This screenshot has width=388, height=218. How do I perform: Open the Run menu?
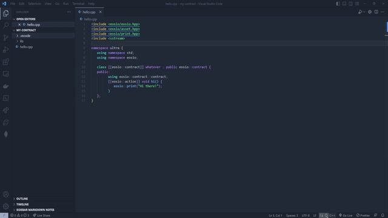pos(66,4)
